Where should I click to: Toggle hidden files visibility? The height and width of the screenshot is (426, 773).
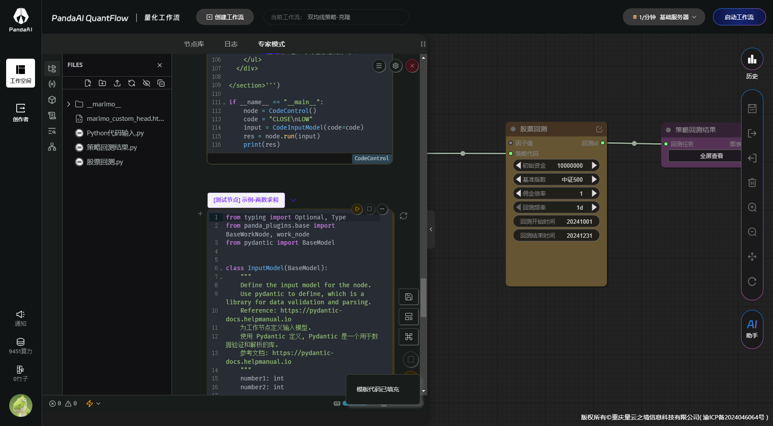147,83
